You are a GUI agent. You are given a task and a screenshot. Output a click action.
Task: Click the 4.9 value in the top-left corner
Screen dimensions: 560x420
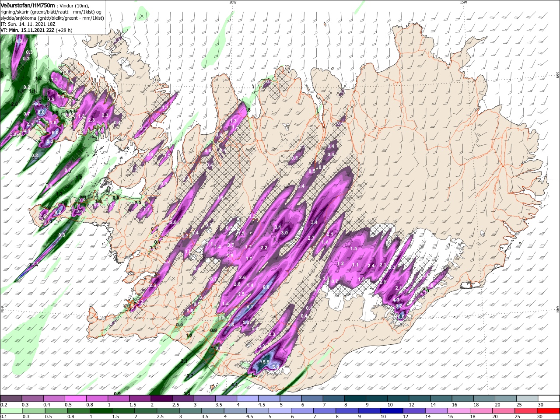pyautogui.click(x=19, y=41)
